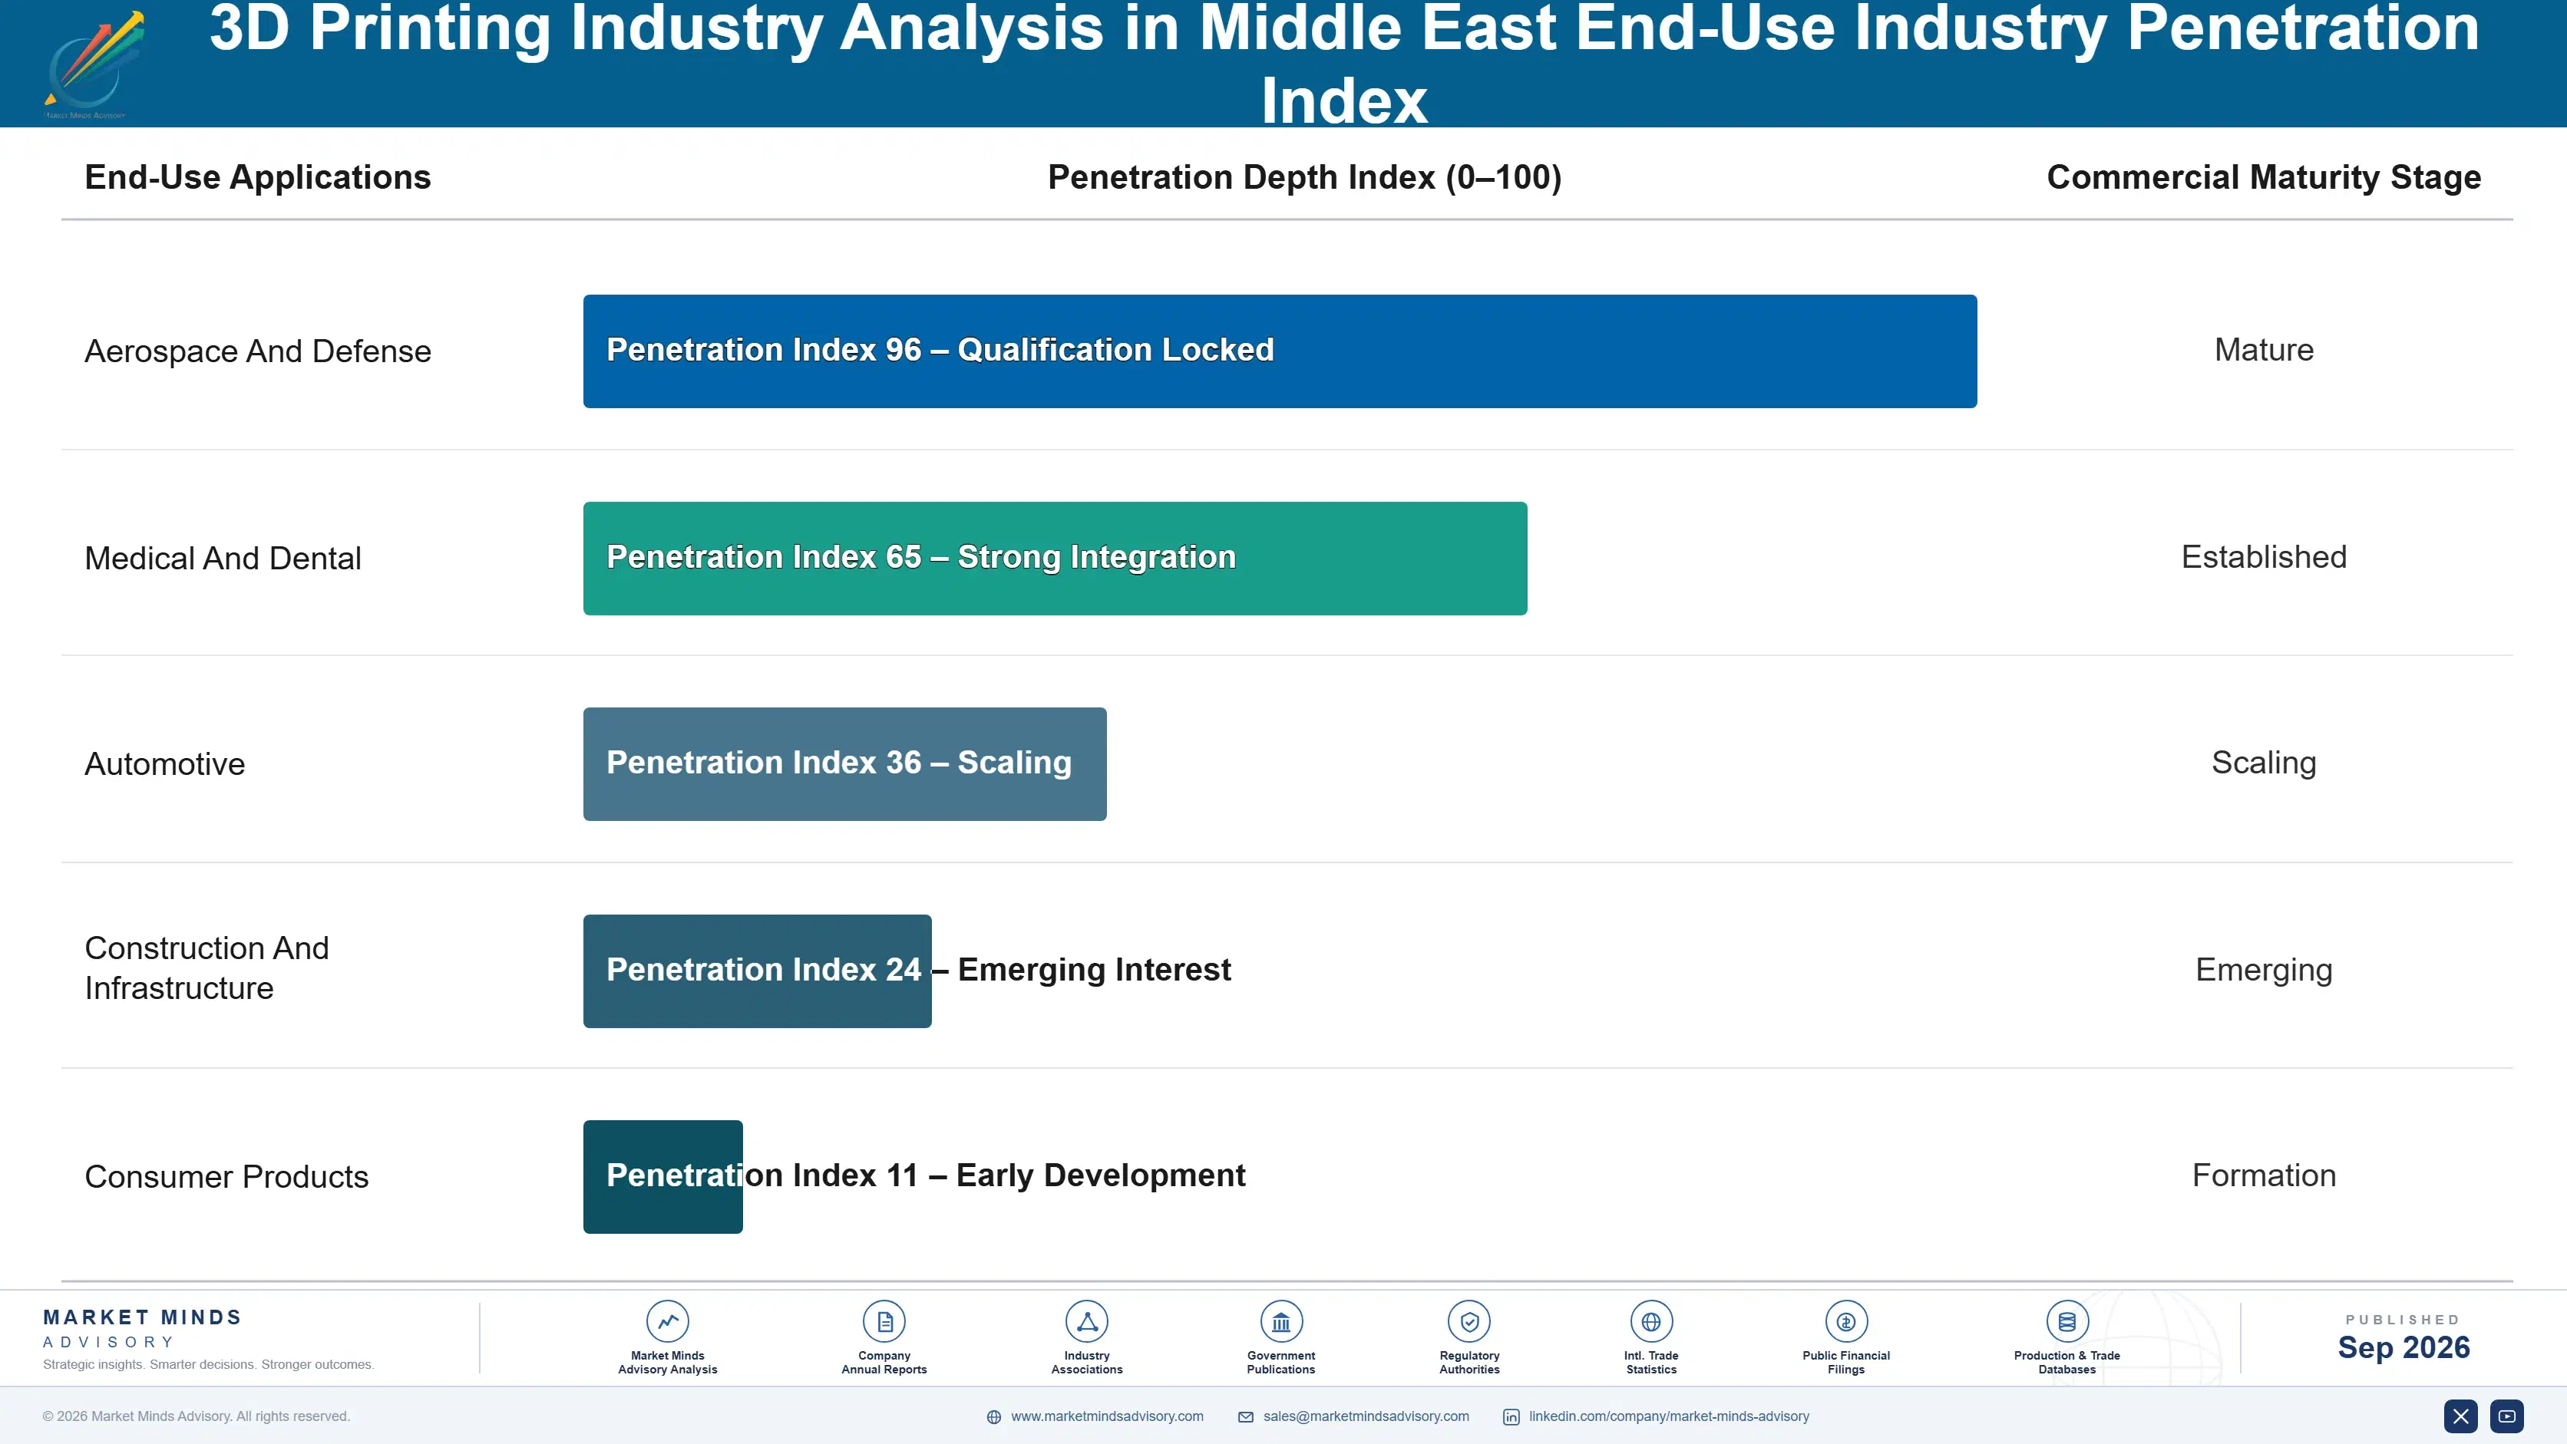Click the End-Use Applications column header

click(257, 177)
